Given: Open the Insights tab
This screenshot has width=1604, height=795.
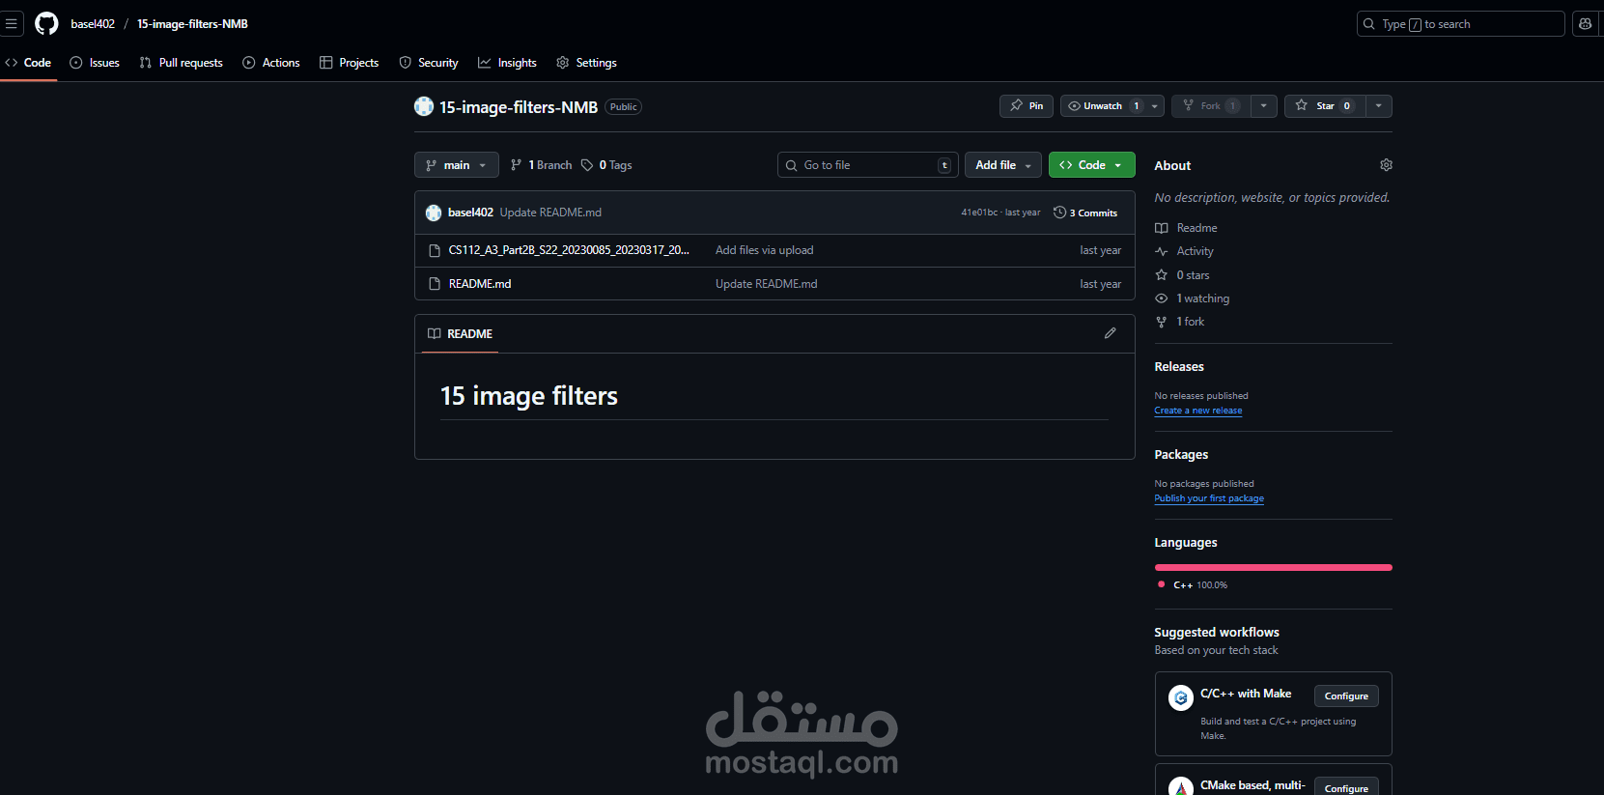Looking at the screenshot, I should pos(507,63).
